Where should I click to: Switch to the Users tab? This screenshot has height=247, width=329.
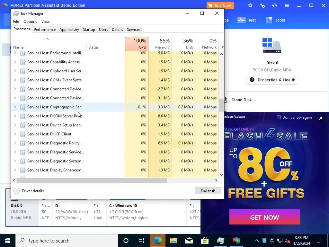point(103,29)
